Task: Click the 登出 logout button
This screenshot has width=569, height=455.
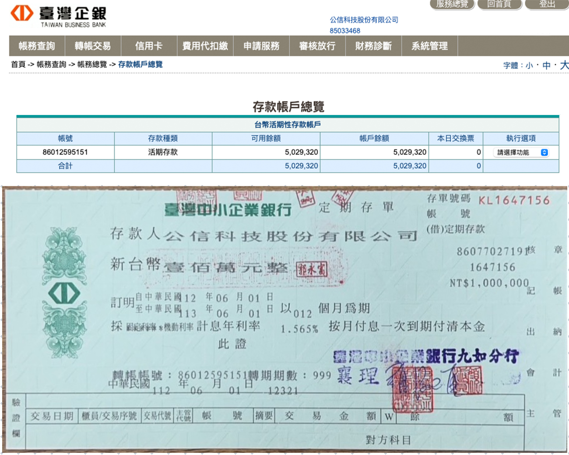Action: click(x=547, y=4)
